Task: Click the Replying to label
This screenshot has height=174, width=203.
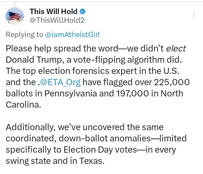Action: click(x=24, y=35)
